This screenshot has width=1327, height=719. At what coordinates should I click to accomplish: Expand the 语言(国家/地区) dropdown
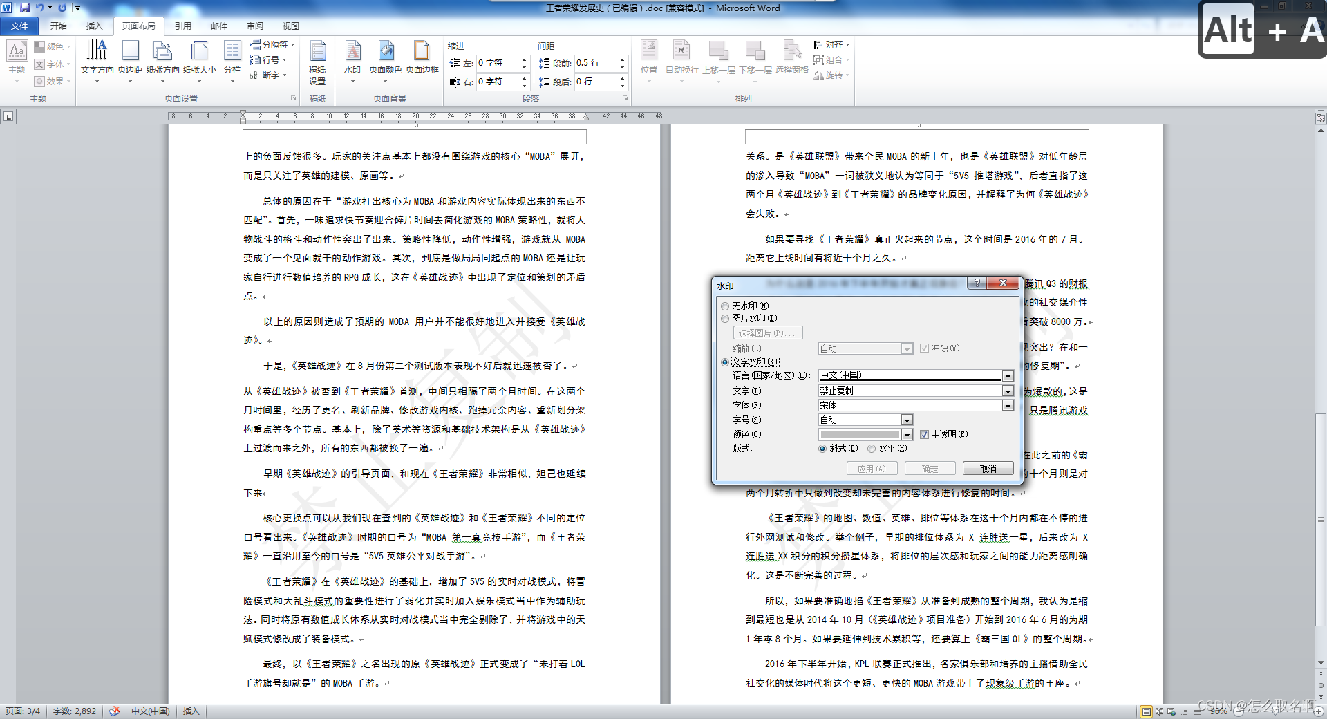pyautogui.click(x=1008, y=376)
